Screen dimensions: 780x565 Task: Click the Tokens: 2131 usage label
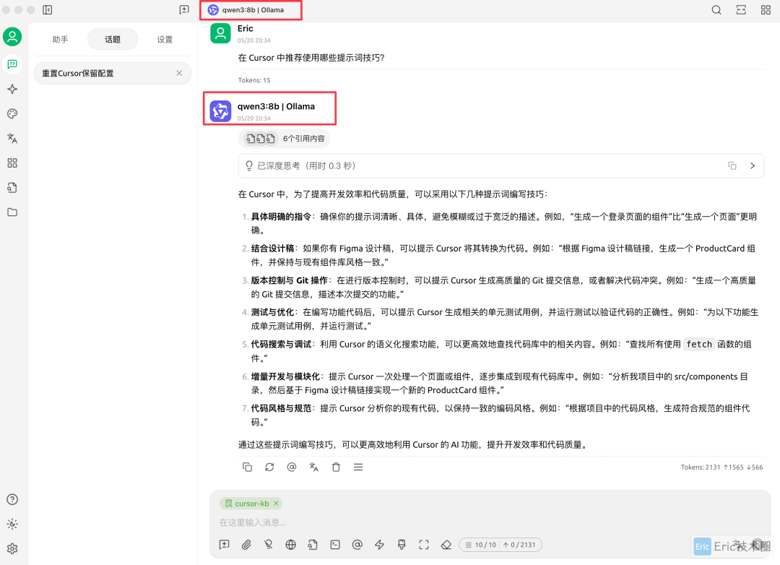721,467
